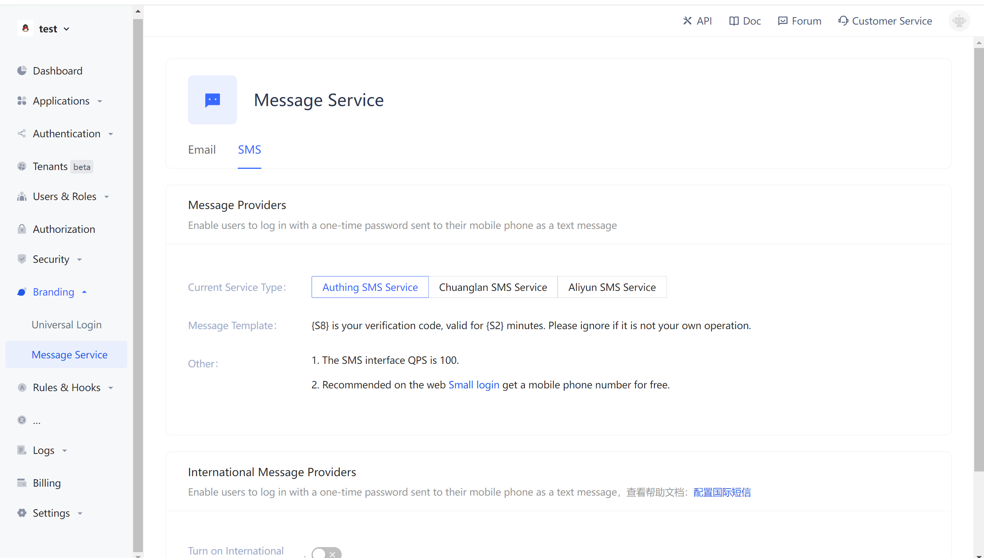The height and width of the screenshot is (558, 984).
Task: Open the 配置国际短信 help link
Action: coord(722,492)
